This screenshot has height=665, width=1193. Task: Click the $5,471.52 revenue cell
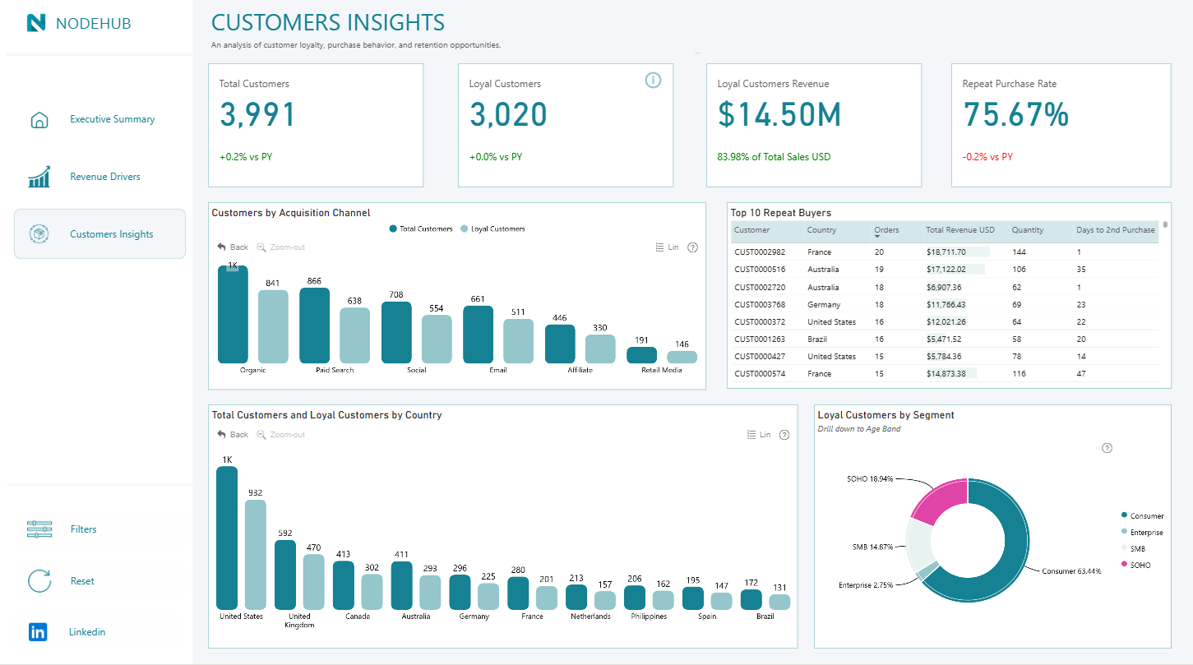click(944, 339)
